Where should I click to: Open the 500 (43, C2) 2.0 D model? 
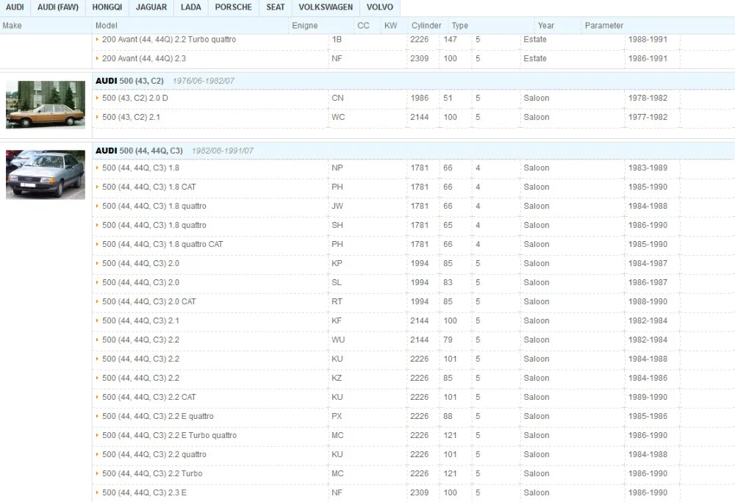(135, 98)
